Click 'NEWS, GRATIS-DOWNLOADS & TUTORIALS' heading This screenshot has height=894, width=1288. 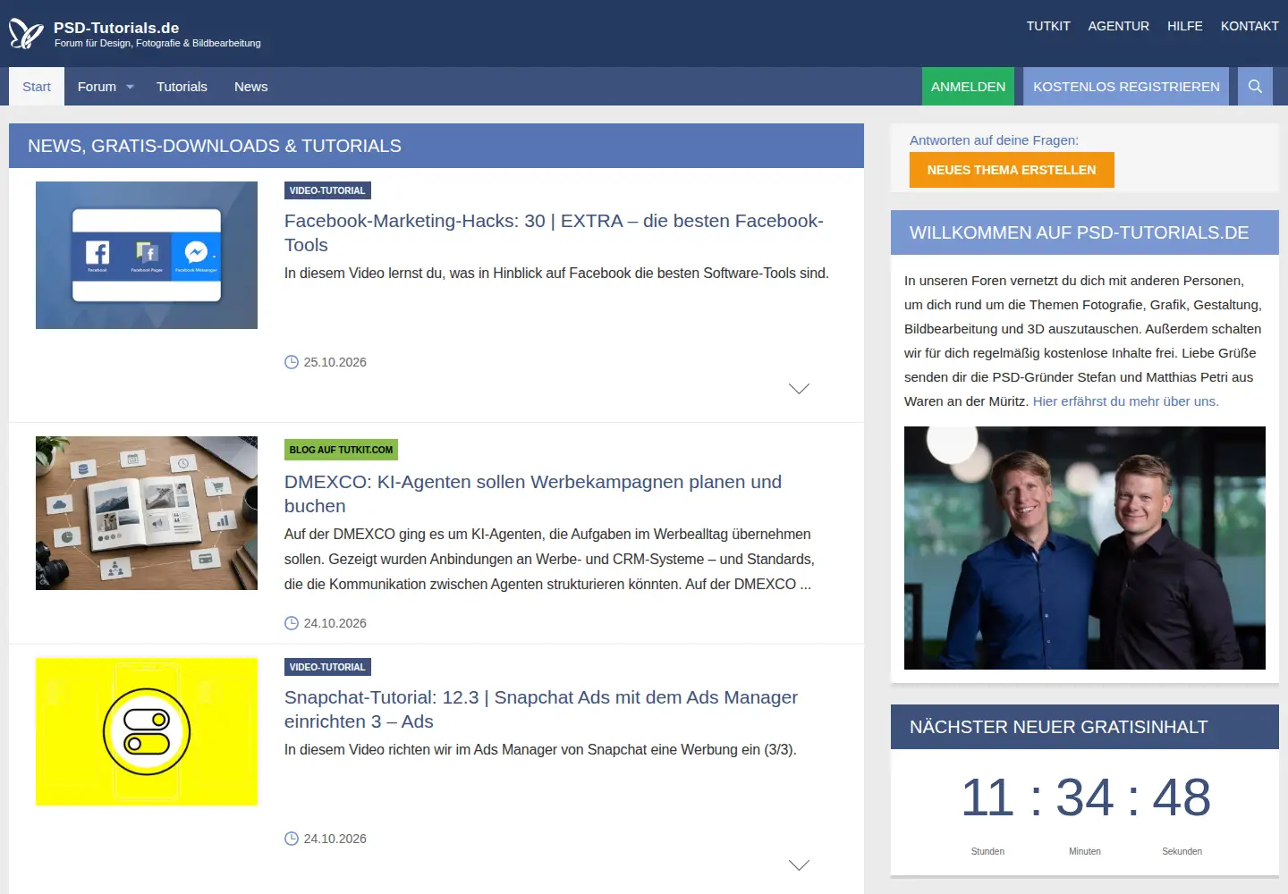(x=215, y=146)
